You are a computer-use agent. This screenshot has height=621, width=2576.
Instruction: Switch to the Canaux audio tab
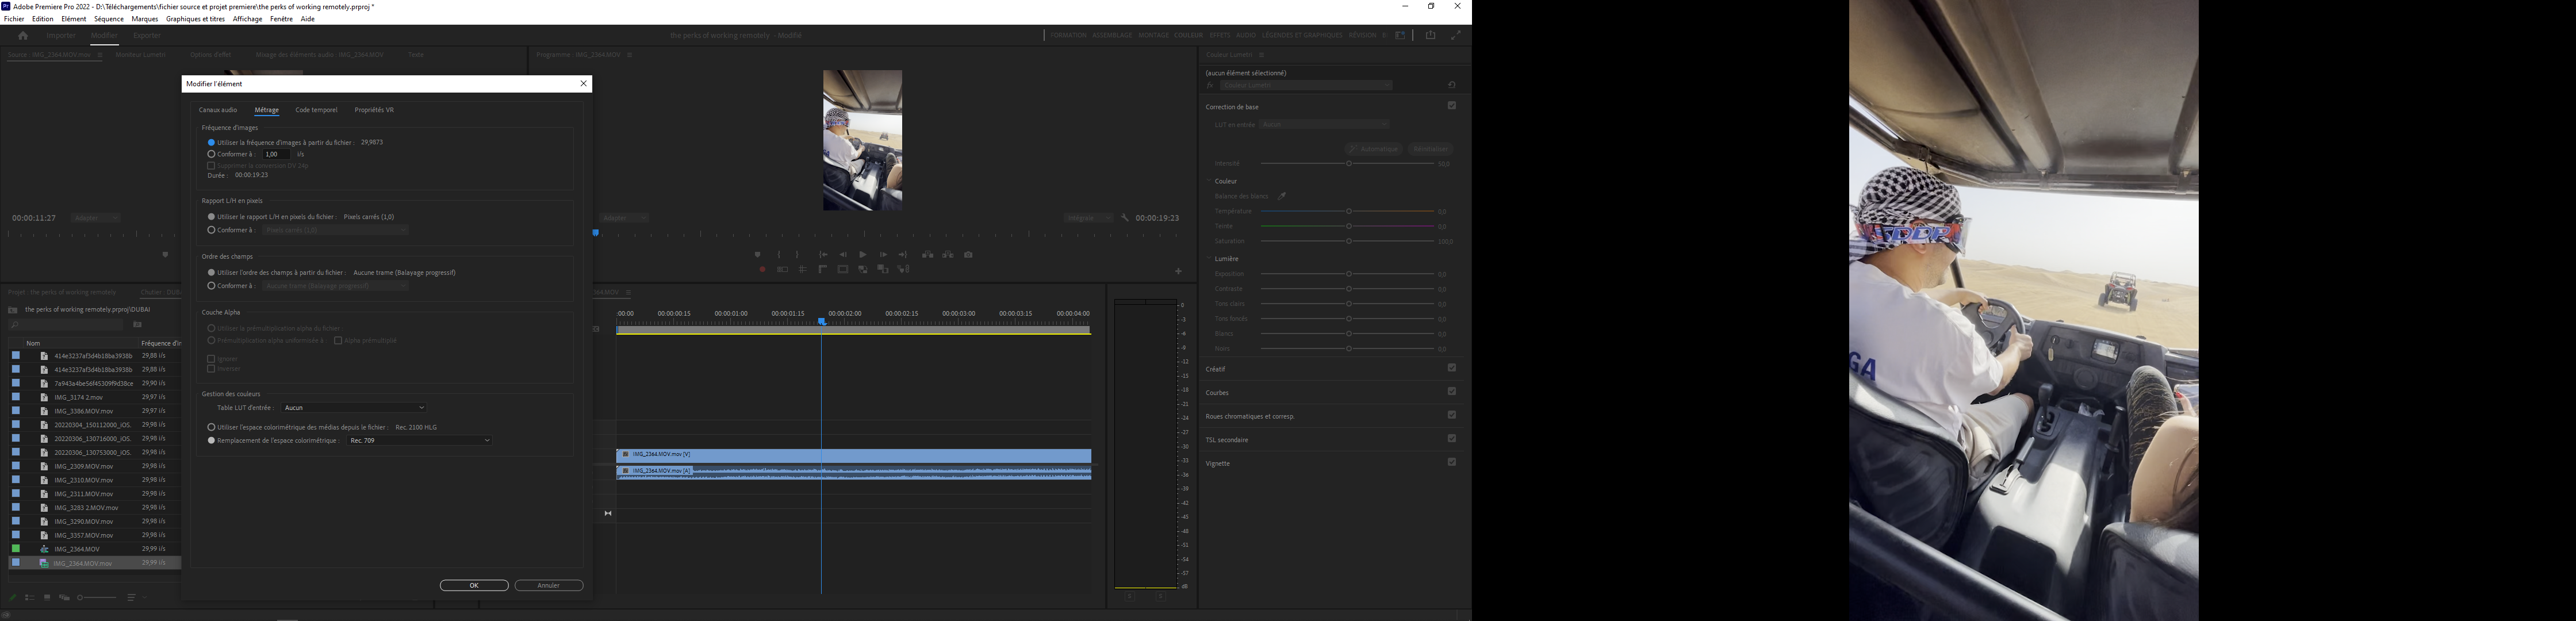pos(218,110)
